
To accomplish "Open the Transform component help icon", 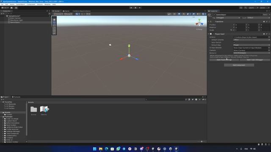I will tap(264, 22).
